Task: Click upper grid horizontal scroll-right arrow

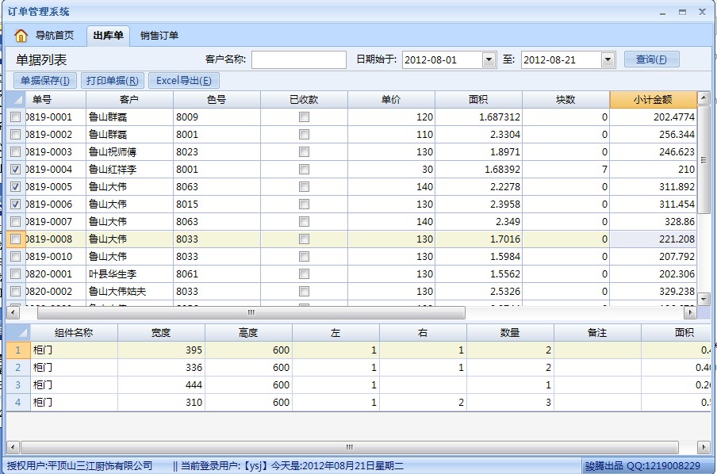Action: pos(689,313)
